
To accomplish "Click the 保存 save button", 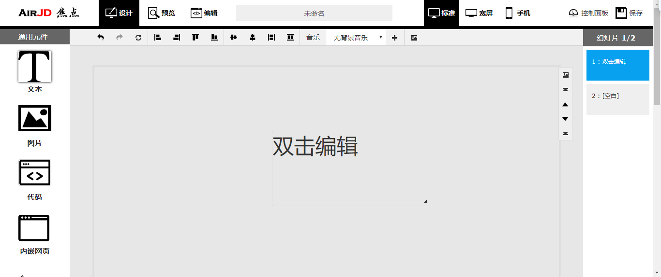I will click(x=630, y=13).
